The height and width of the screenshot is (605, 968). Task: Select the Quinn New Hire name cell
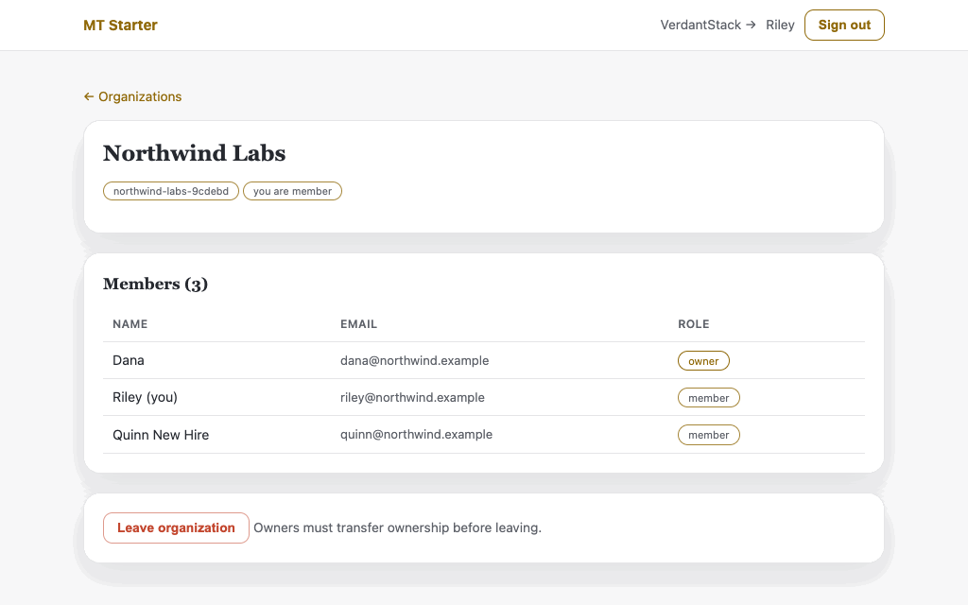click(161, 435)
